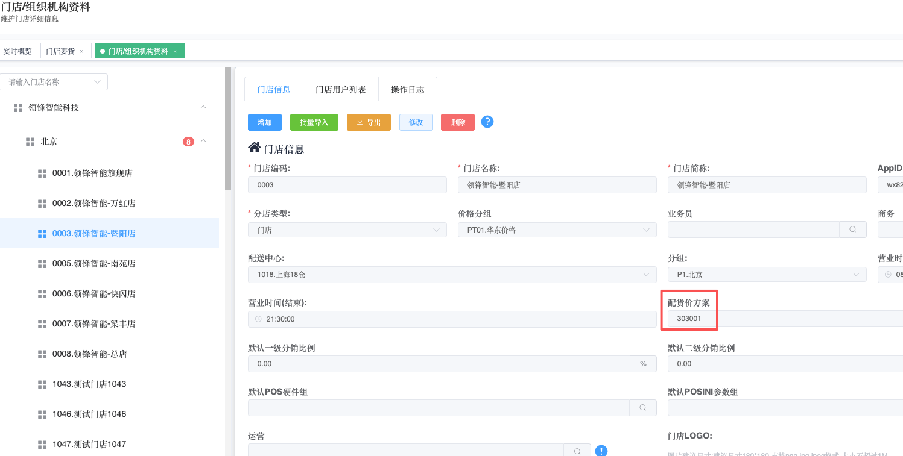Screen dimensions: 903x456
Task: Collapse the 北京 group node
Action: (203, 141)
